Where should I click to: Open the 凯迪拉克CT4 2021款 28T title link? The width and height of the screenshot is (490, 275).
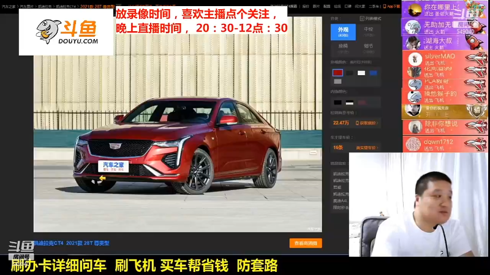click(72, 243)
